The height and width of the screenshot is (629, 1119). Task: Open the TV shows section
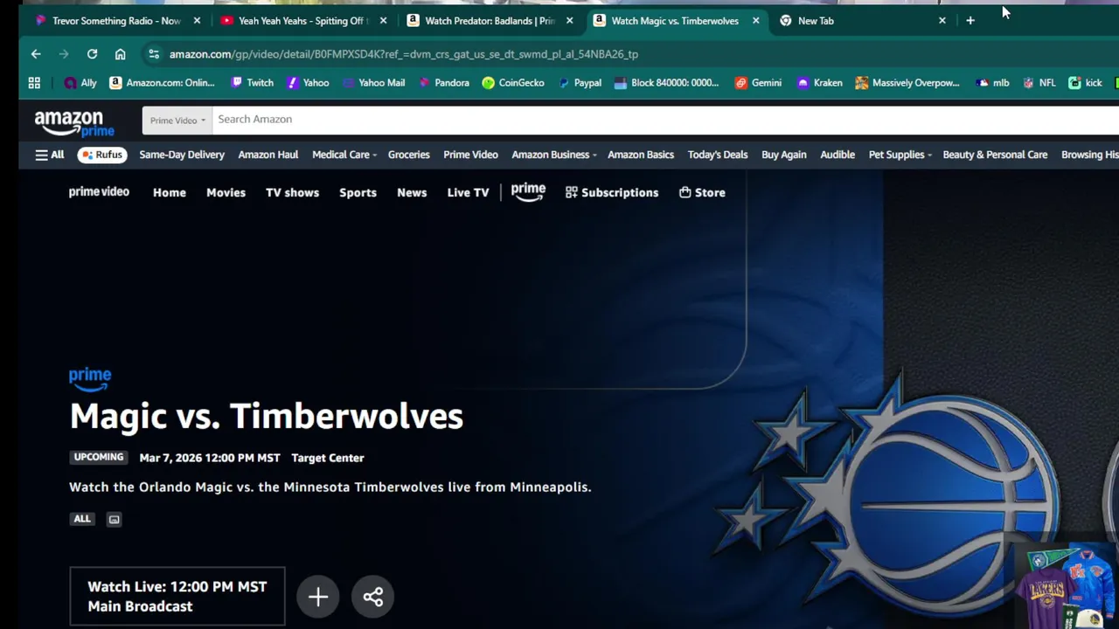coord(292,192)
